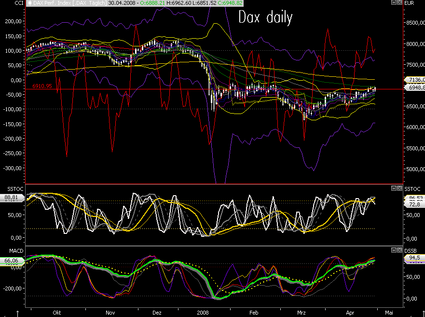The width and height of the screenshot is (425, 317).
Task: Click the 2008 year label on time axis
Action: pos(203,313)
